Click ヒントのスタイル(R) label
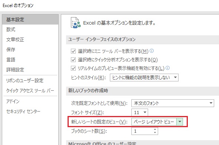Viewport: 219px width, 145px height. pyautogui.click(x=89, y=78)
